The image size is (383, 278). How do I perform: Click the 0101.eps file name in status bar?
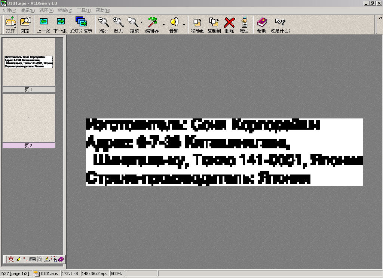(49, 274)
